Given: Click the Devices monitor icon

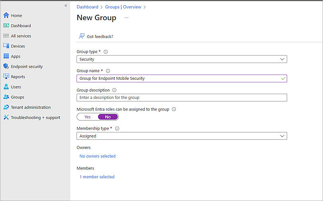Looking at the screenshot, I should pyautogui.click(x=6, y=46).
